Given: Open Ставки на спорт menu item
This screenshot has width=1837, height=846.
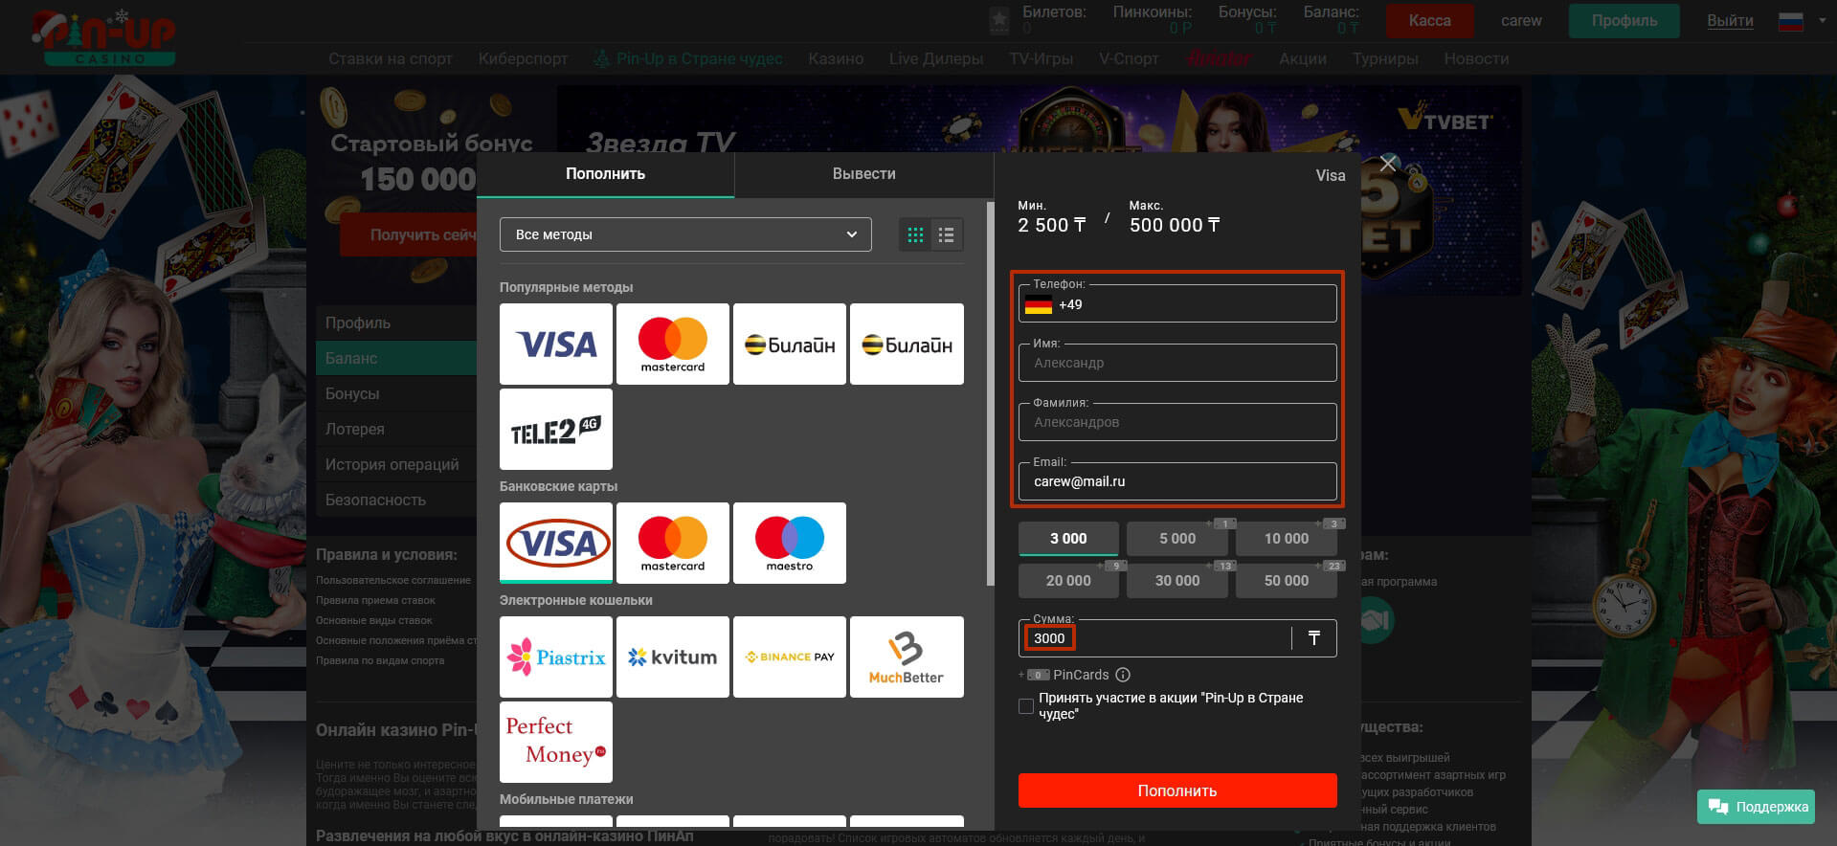Looking at the screenshot, I should click(x=391, y=58).
